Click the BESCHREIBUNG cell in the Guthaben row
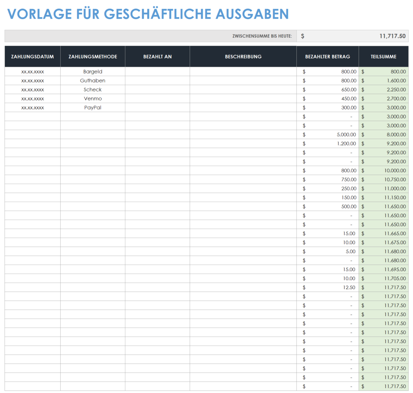This screenshot has height=393, width=413. (x=243, y=81)
